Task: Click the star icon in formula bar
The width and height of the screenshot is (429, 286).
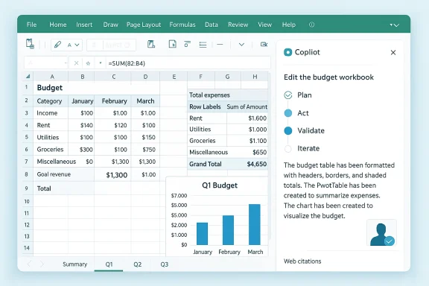Action: coord(88,63)
